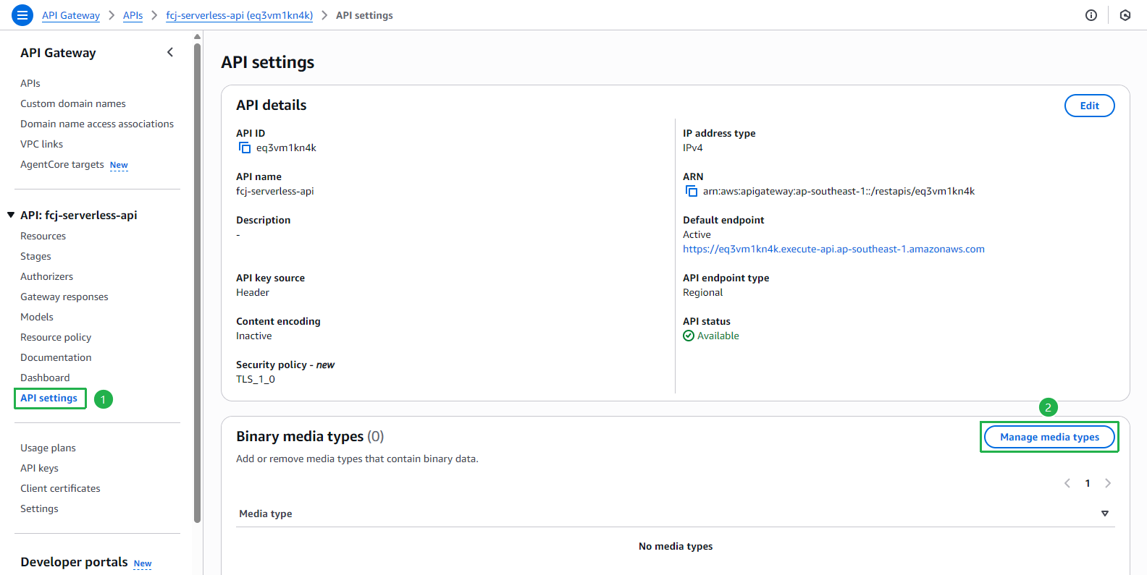
Task: Open Resource policy in sidebar
Action: coord(56,337)
